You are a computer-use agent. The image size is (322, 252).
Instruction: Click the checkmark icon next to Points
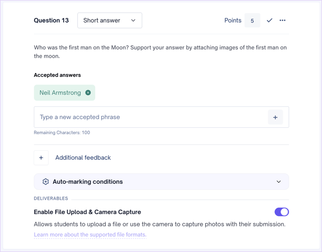coord(269,21)
